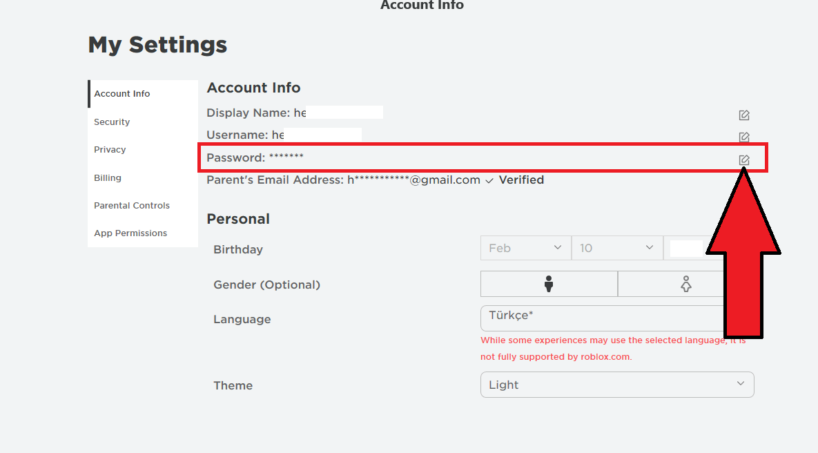Expand the chevron beside the verified email address

tap(489, 180)
